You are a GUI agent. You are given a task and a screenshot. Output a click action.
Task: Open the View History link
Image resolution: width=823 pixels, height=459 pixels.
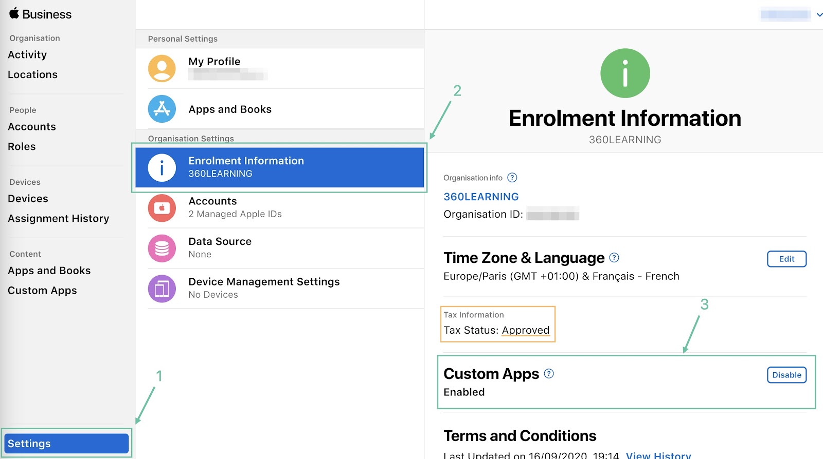pos(658,455)
